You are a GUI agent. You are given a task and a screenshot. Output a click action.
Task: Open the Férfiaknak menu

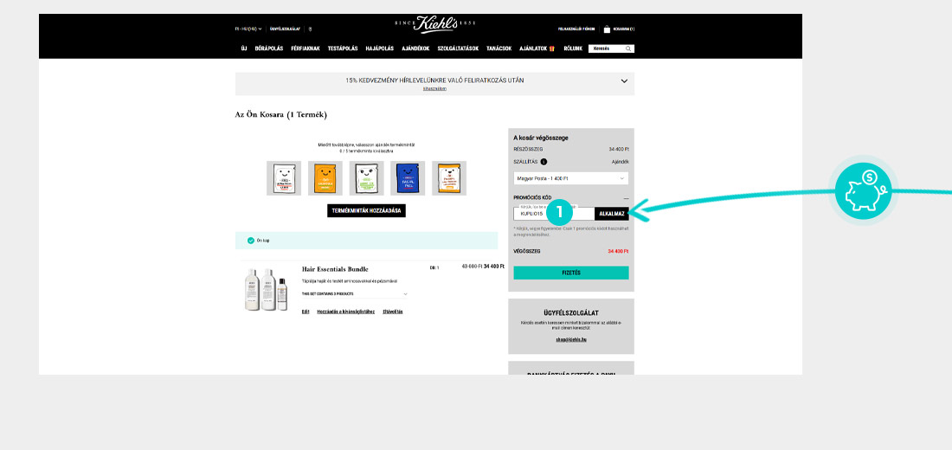pos(306,48)
